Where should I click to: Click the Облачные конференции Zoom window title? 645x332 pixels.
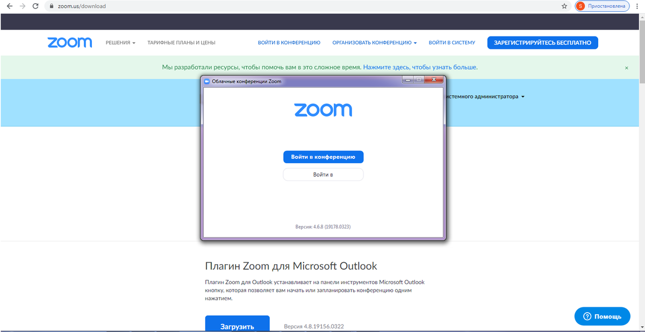246,82
